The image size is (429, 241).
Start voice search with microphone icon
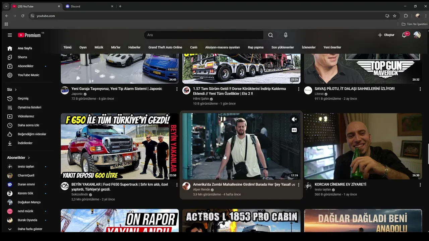click(286, 35)
